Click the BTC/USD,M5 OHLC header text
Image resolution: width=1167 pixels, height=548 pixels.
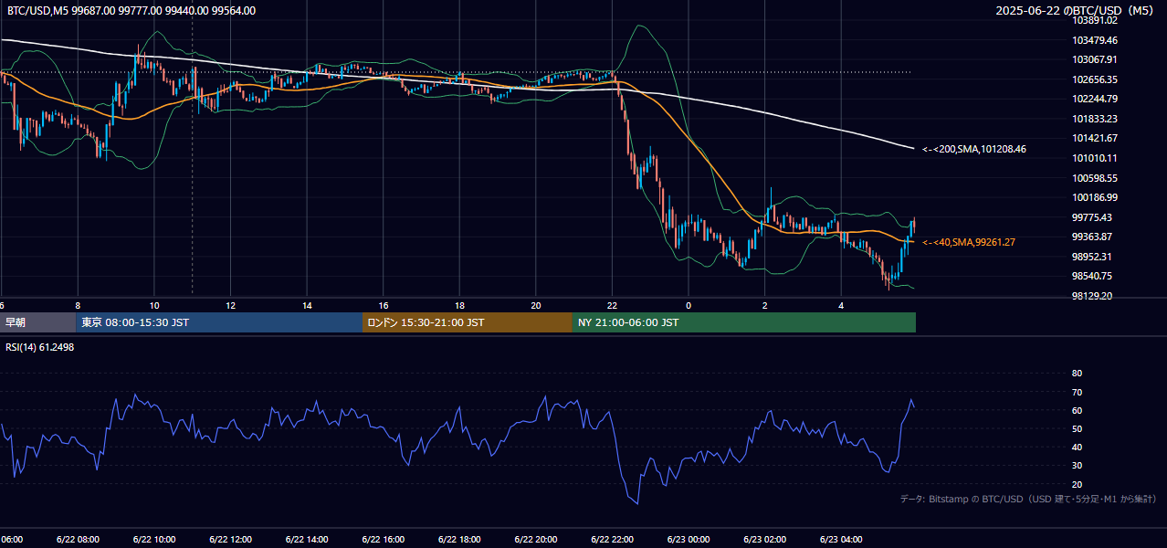(x=131, y=11)
